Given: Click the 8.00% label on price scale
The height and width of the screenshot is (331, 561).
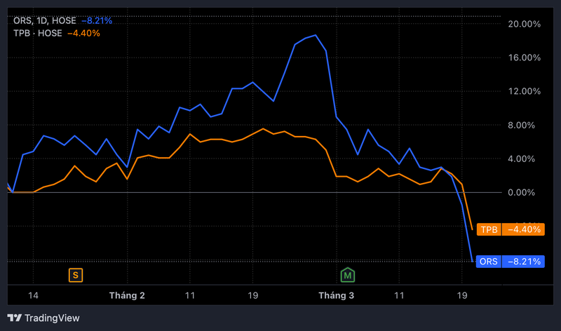Looking at the screenshot, I should tap(527, 125).
